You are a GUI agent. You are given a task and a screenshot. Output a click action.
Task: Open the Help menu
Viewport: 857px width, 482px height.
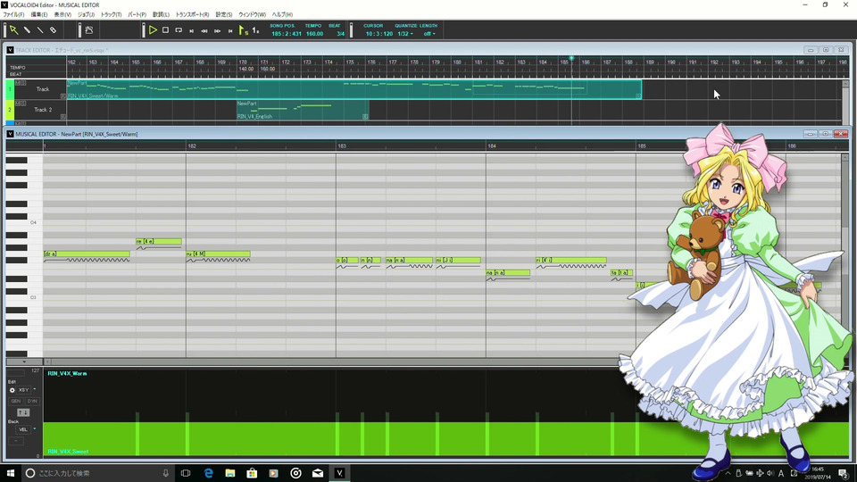[x=282, y=15]
